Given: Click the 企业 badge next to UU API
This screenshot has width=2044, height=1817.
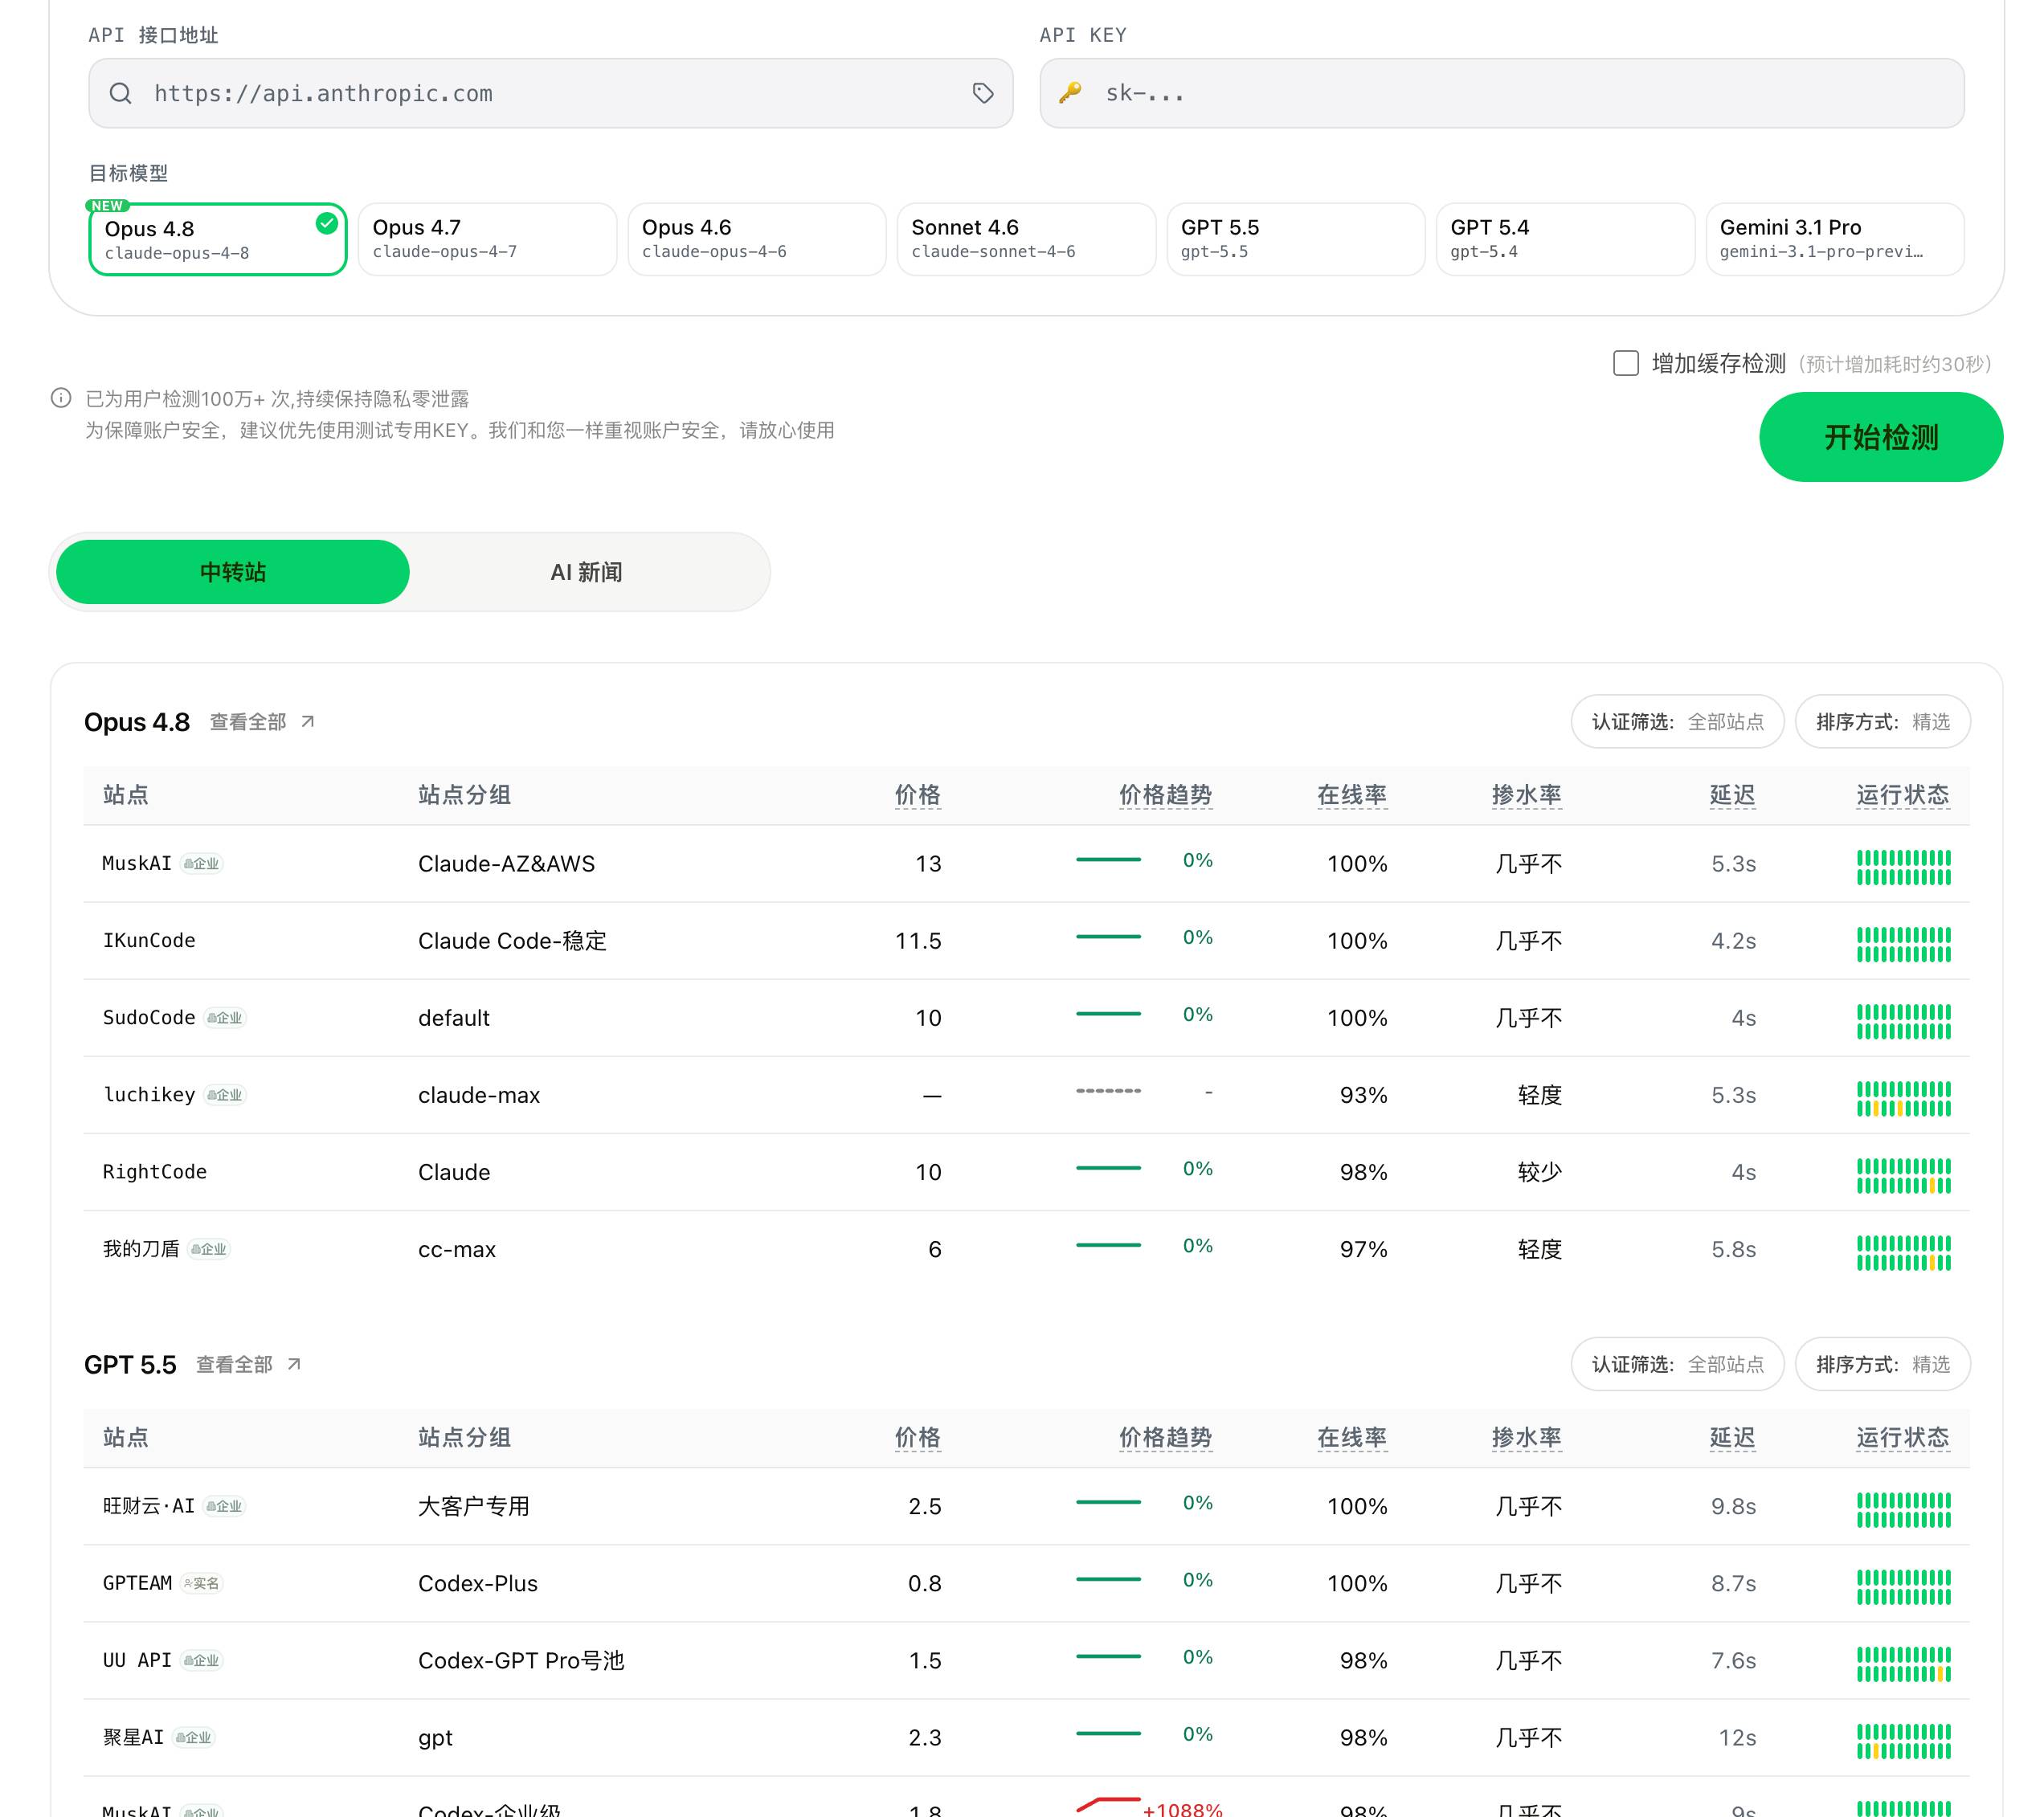Looking at the screenshot, I should (x=202, y=1660).
